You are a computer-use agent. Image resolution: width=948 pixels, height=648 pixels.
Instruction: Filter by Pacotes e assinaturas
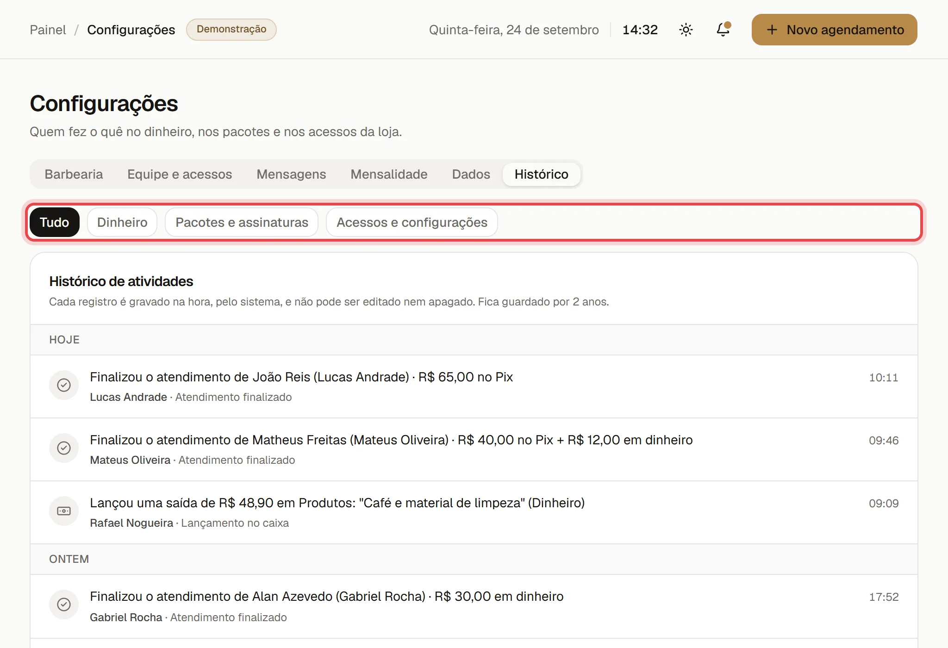pyautogui.click(x=242, y=222)
